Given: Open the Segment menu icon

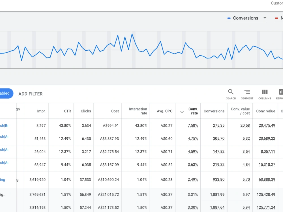Looking at the screenshot, I should [247, 92].
